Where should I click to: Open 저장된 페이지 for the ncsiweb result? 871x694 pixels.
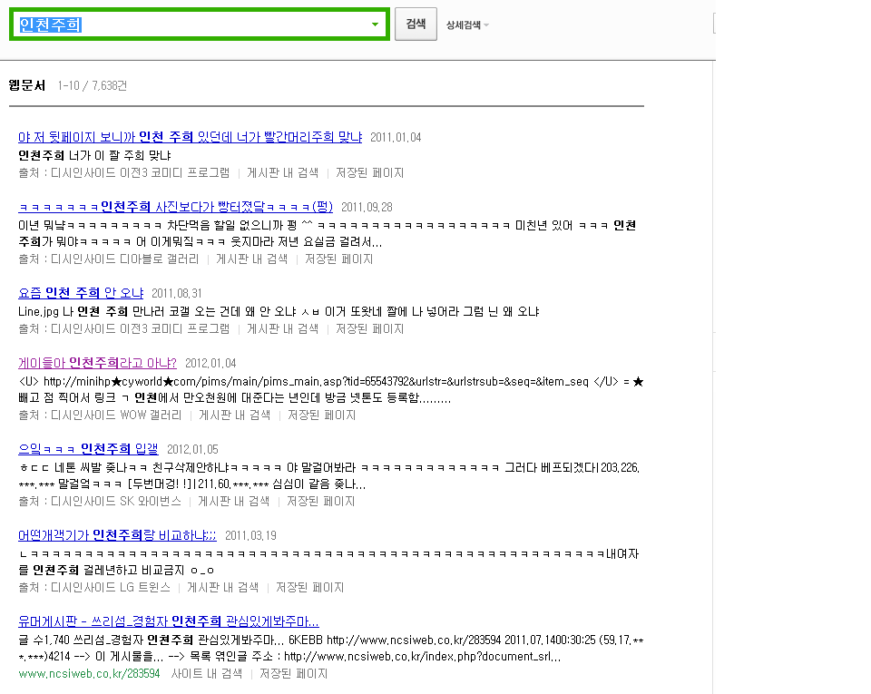[x=293, y=674]
